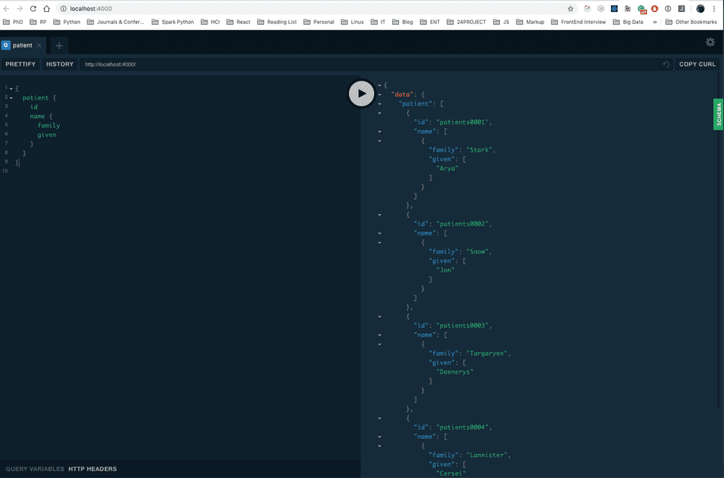This screenshot has height=478, width=724.
Task: Run the GraphQL query with the play button
Action: pos(361,93)
